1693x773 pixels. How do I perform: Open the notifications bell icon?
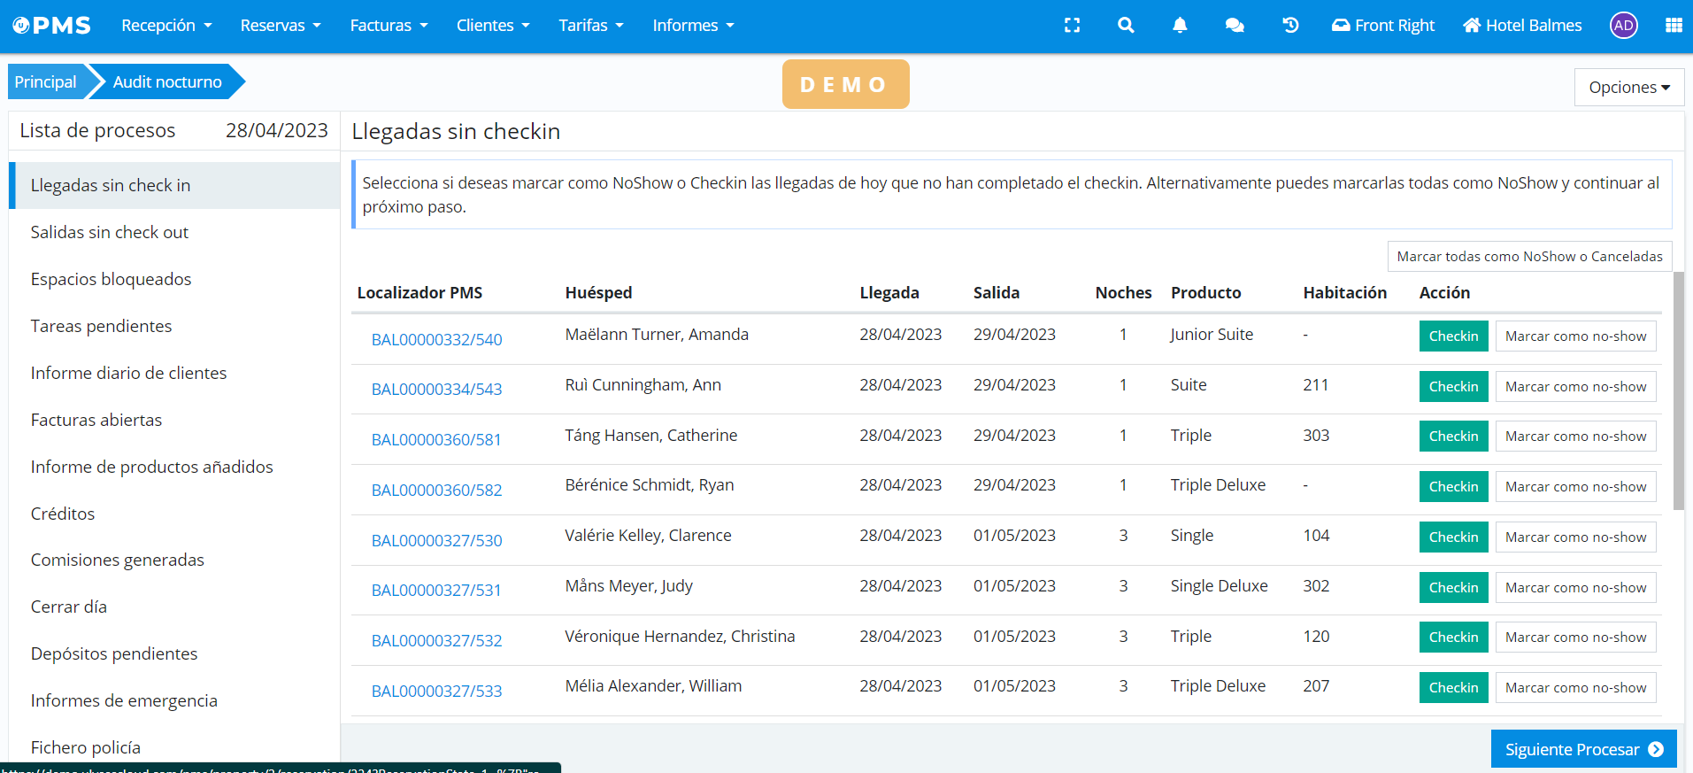point(1180,26)
